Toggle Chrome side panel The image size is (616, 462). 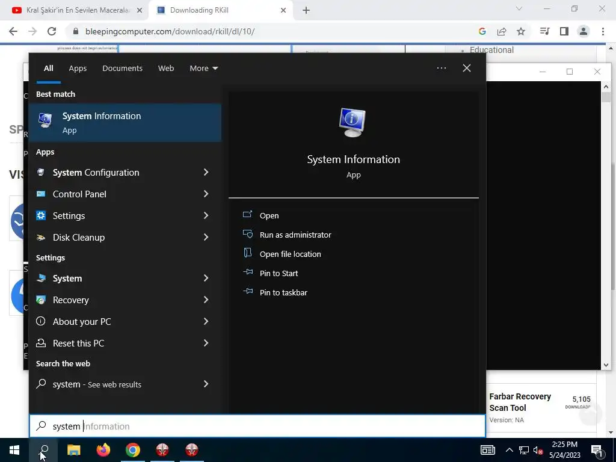point(564,31)
